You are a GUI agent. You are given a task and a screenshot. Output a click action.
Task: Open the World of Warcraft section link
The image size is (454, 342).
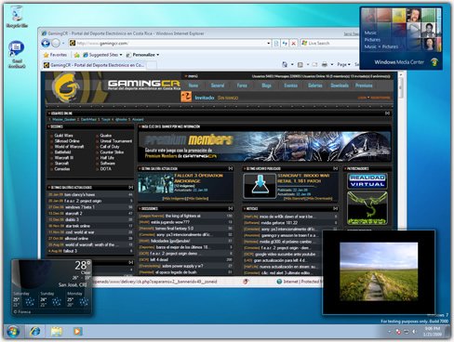(69, 147)
